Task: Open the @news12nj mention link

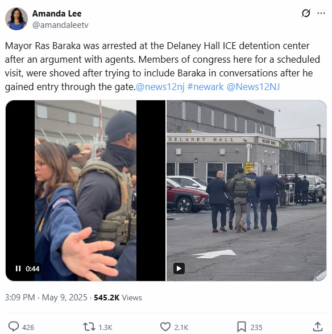Action: tap(160, 87)
